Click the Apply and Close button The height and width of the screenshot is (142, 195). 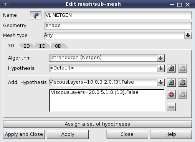coord(24,134)
